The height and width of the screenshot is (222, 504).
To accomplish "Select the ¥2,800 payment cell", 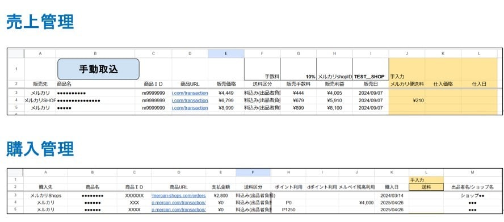I will click(x=220, y=195).
